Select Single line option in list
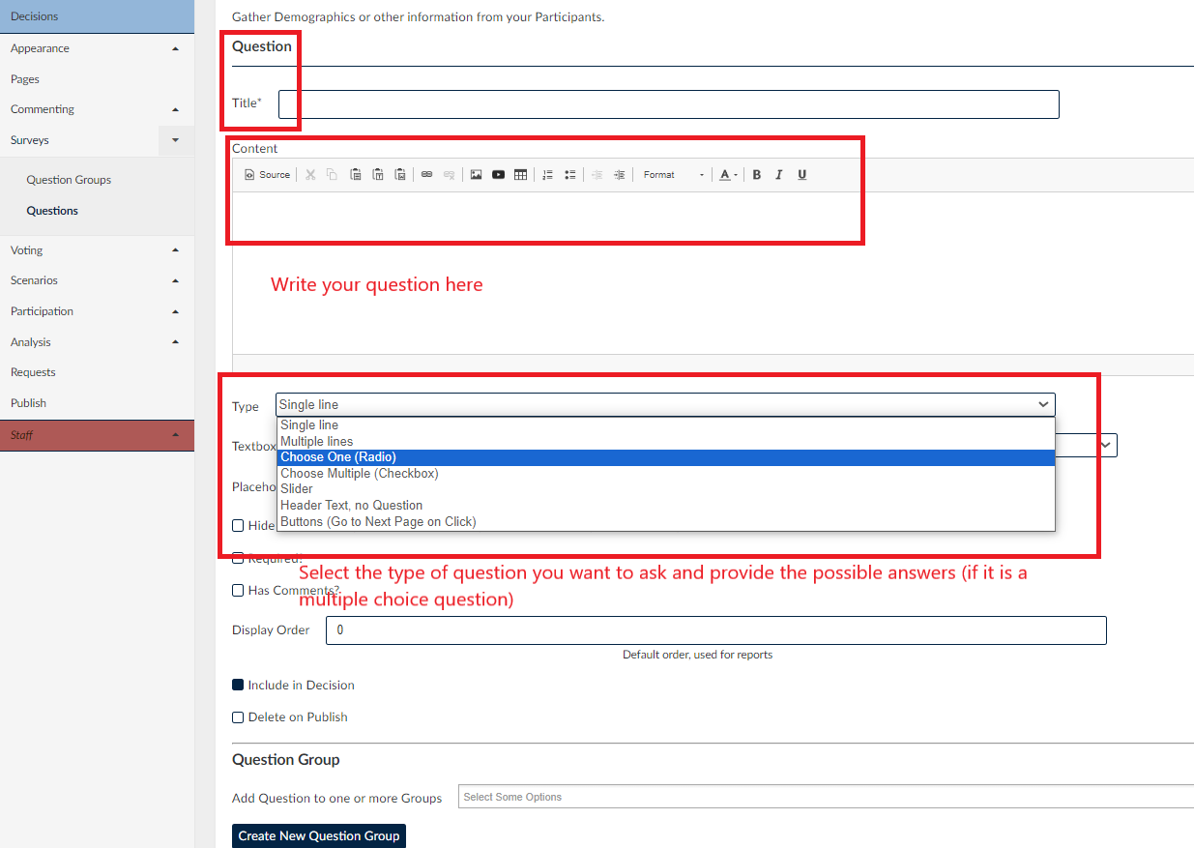Screen dimensions: 1194x848 tap(665, 425)
